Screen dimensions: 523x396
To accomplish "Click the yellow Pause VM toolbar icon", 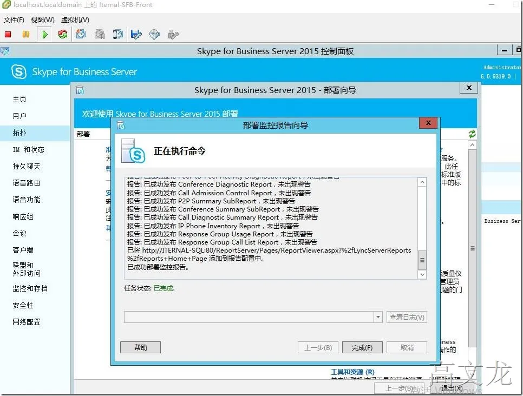I will tap(25, 34).
